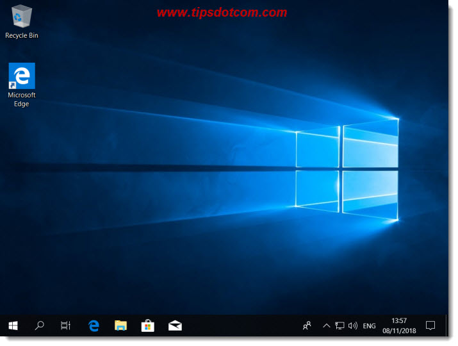
Task: Open the Windows Start menu
Action: [13, 325]
